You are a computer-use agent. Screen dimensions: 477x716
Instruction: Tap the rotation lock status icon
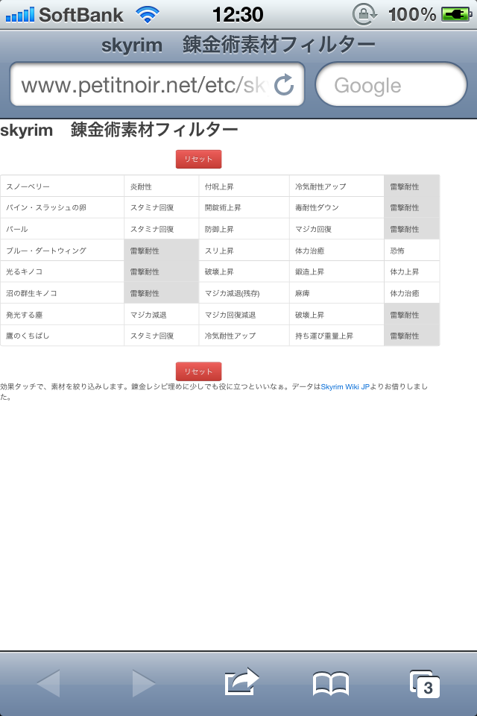(364, 15)
